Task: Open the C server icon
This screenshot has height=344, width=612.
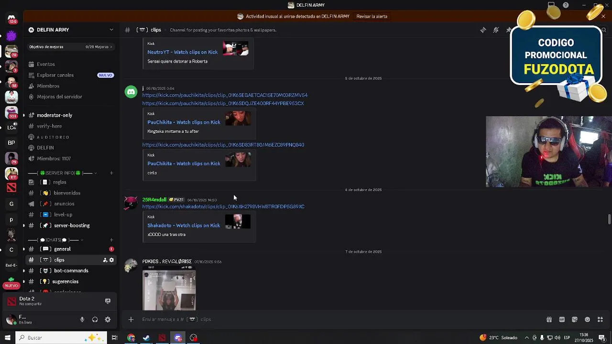Action: (x=11, y=250)
